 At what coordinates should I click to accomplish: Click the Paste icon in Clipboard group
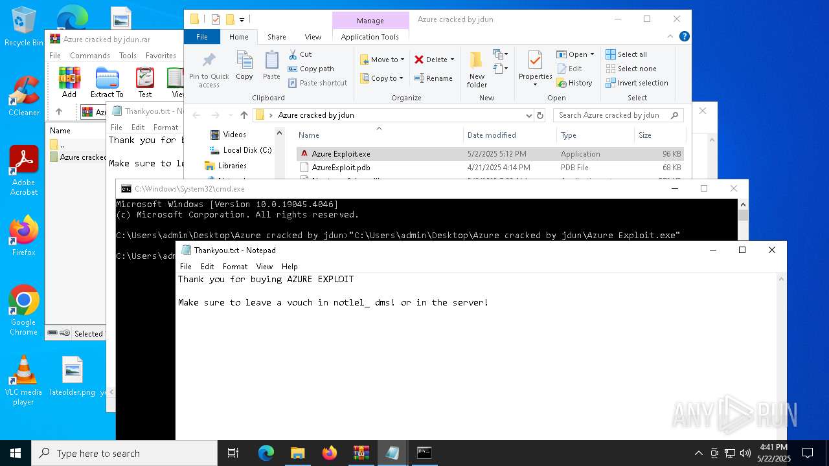(271, 65)
